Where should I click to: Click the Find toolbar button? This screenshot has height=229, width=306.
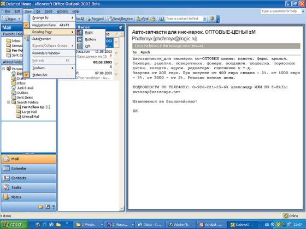(x=143, y=19)
